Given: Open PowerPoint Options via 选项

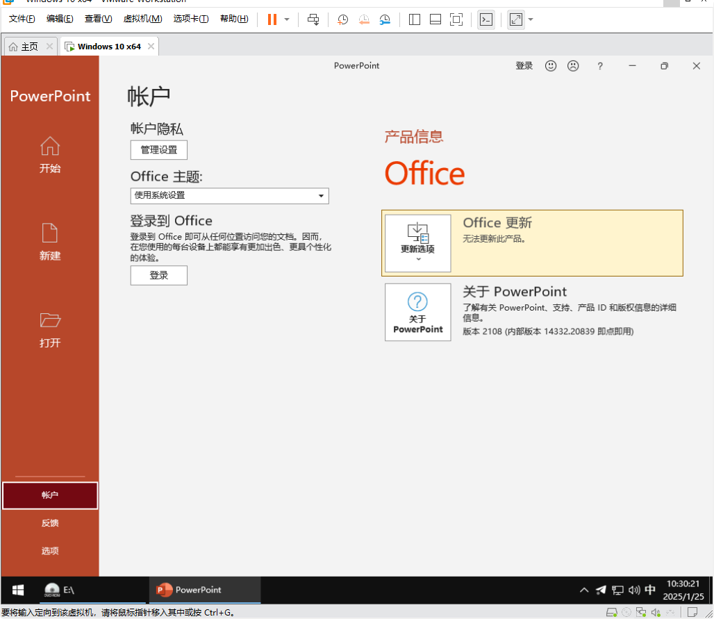Looking at the screenshot, I should (x=49, y=550).
